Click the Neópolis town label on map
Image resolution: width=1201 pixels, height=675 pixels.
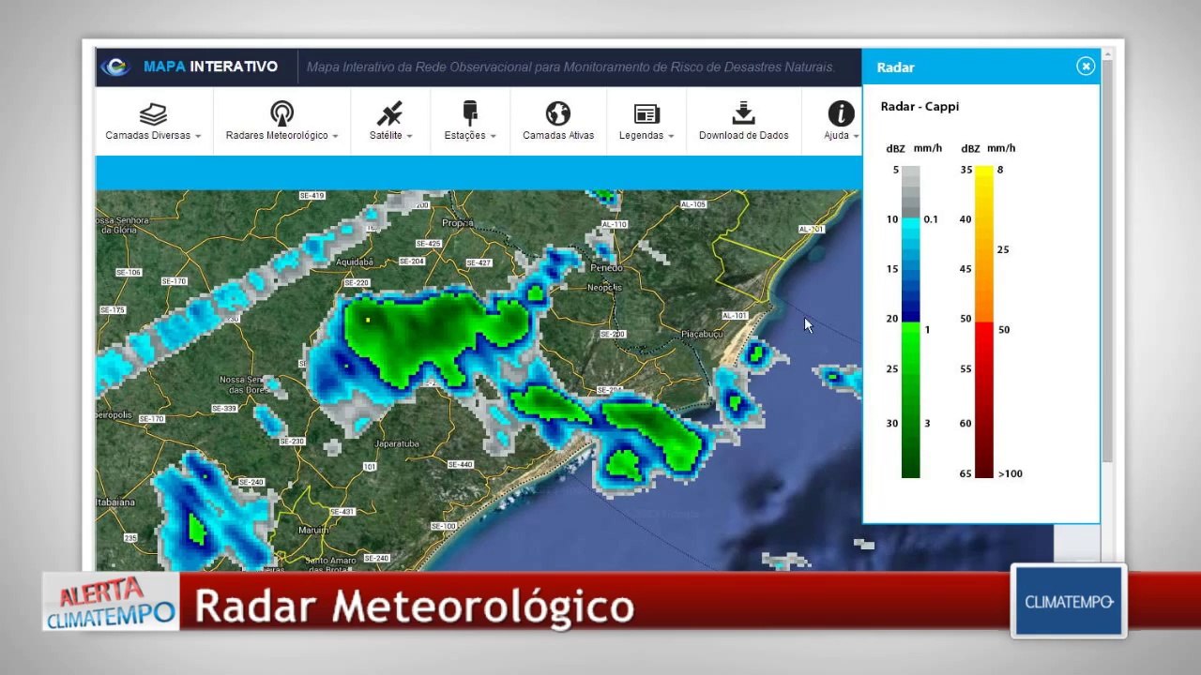pos(605,288)
